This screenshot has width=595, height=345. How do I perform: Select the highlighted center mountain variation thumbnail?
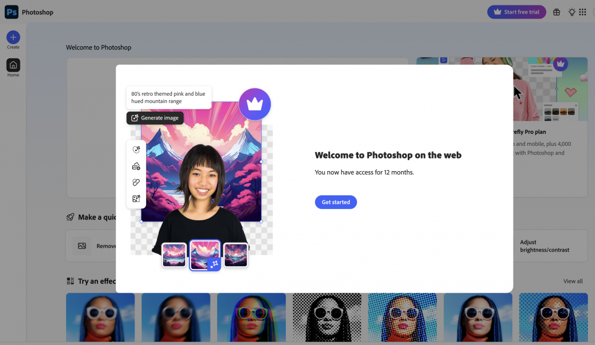pos(205,255)
